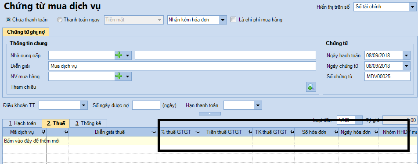Click the Số ngày được nợ input field

[146, 105]
